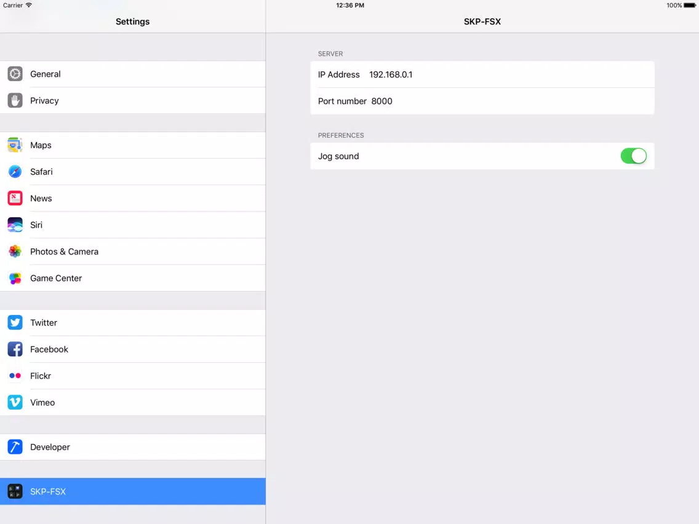This screenshot has height=524, width=699.
Task: Tap the SKP-FSX app icon
Action: tap(15, 491)
